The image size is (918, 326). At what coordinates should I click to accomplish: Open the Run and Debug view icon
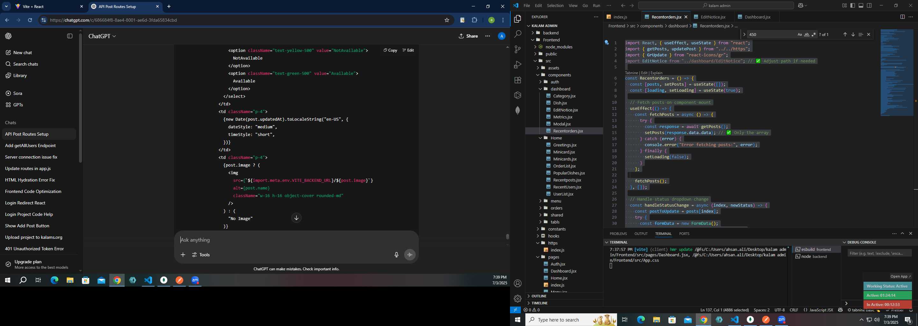(517, 65)
